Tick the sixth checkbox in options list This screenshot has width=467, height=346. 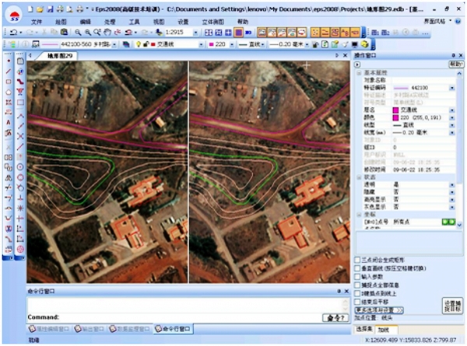357,302
